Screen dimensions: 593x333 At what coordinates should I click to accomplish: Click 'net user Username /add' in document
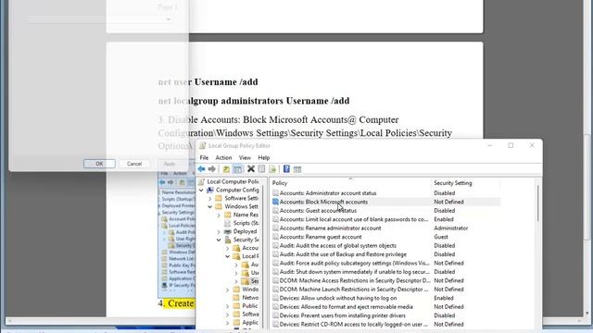click(x=208, y=82)
